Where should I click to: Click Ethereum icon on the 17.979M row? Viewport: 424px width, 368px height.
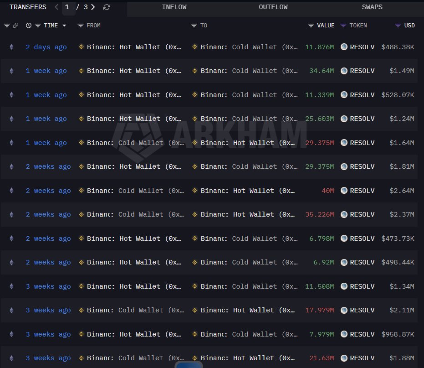point(11,310)
